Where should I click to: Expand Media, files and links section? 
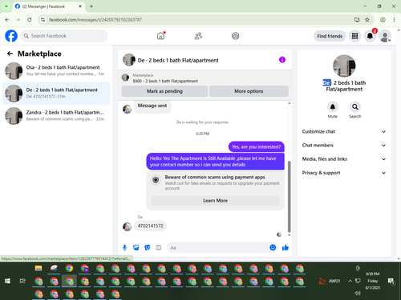tap(344, 159)
